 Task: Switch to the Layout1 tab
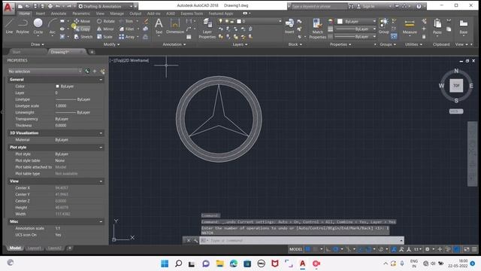pyautogui.click(x=34, y=248)
